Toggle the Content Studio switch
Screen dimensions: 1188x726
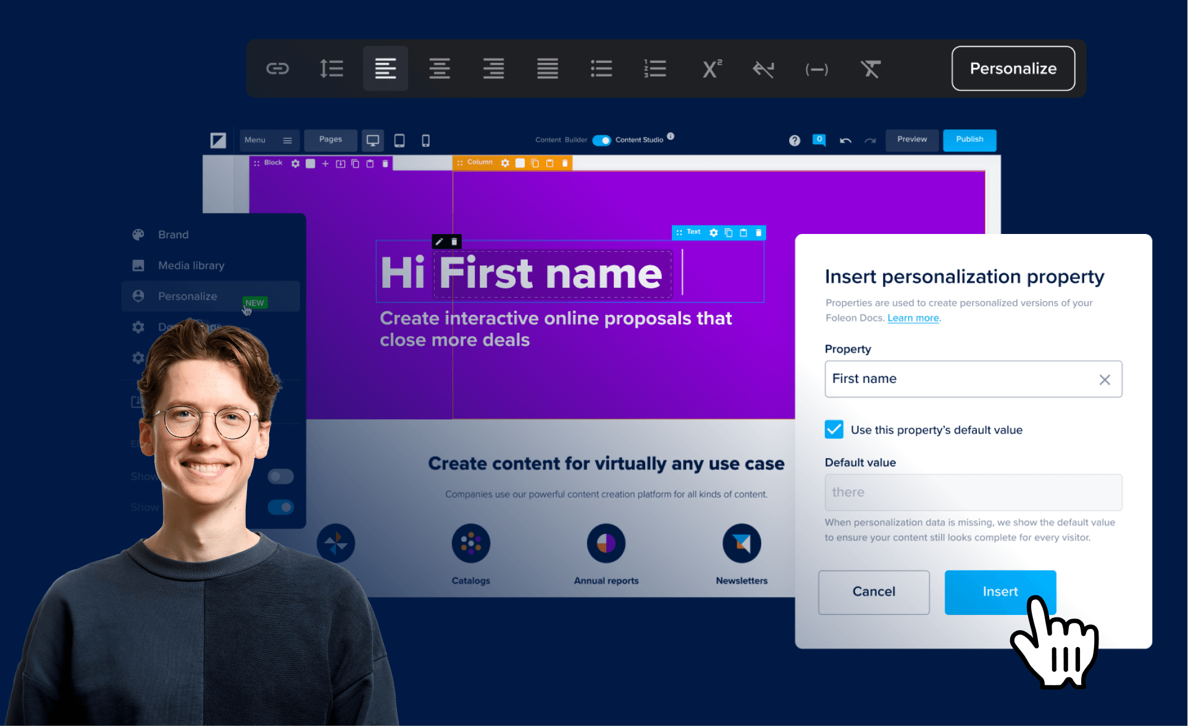coord(601,140)
